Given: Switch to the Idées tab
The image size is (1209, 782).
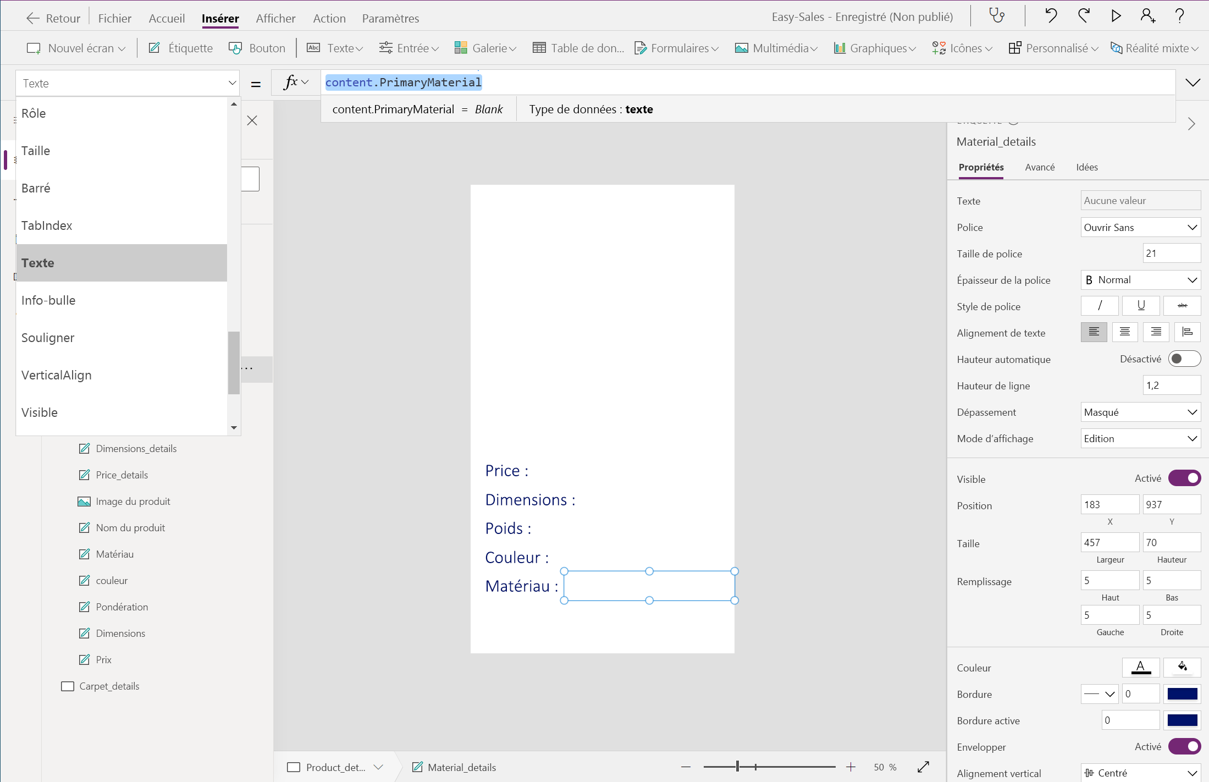Looking at the screenshot, I should [x=1087, y=167].
